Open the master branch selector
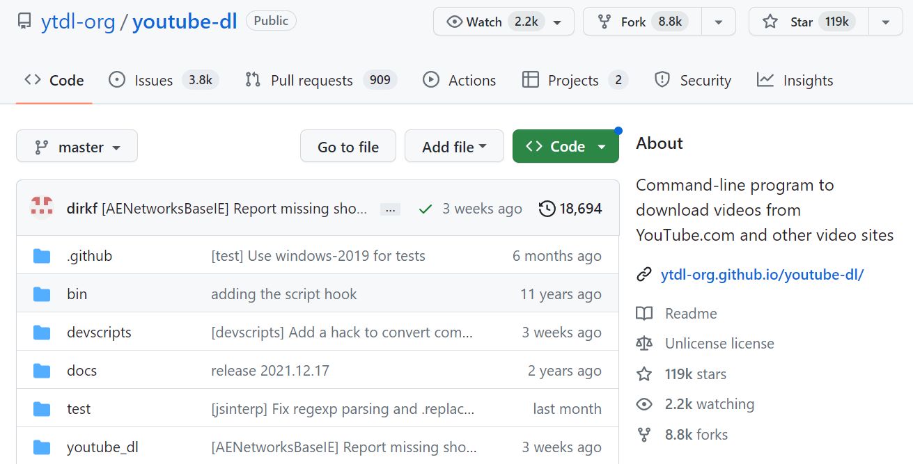The height and width of the screenshot is (464, 913). (x=77, y=146)
